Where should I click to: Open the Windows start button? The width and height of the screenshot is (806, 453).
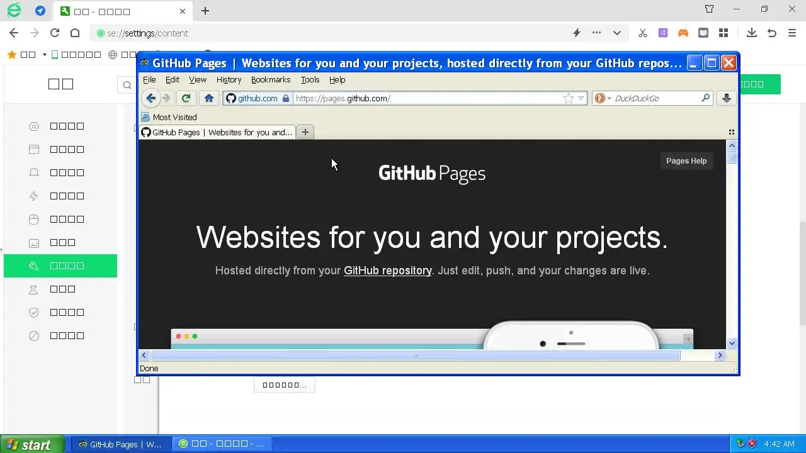tap(32, 444)
